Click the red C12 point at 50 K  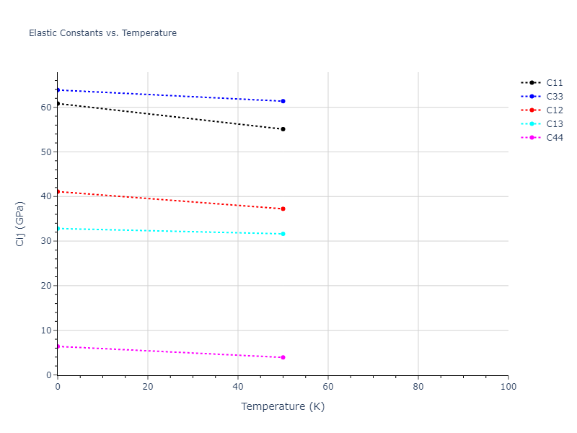tap(283, 209)
